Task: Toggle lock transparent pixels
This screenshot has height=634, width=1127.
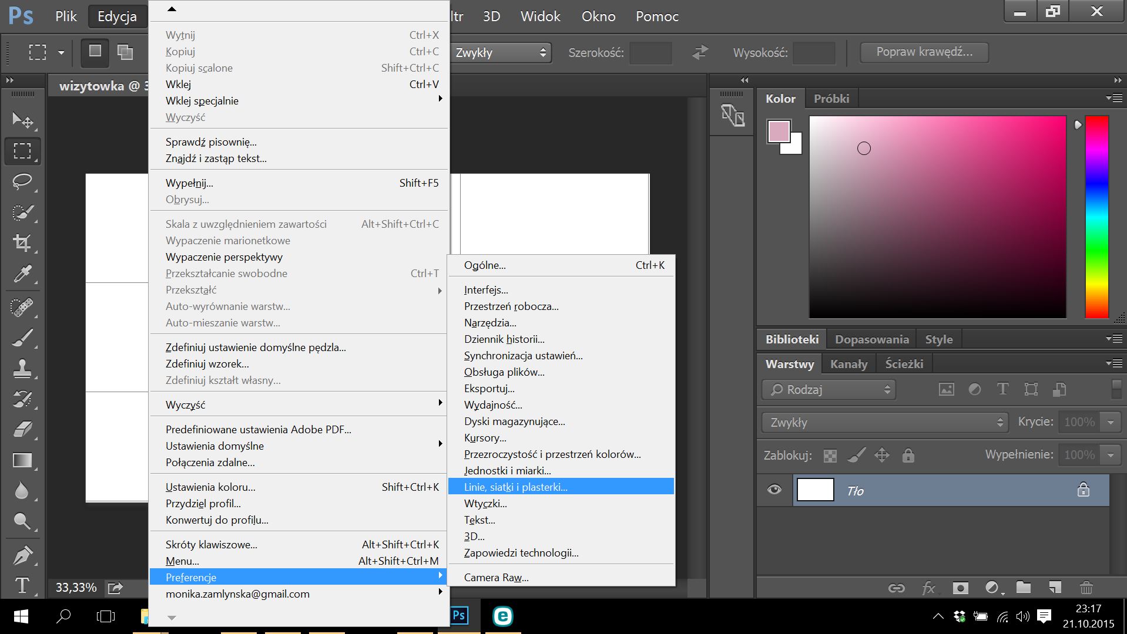Action: click(x=830, y=455)
